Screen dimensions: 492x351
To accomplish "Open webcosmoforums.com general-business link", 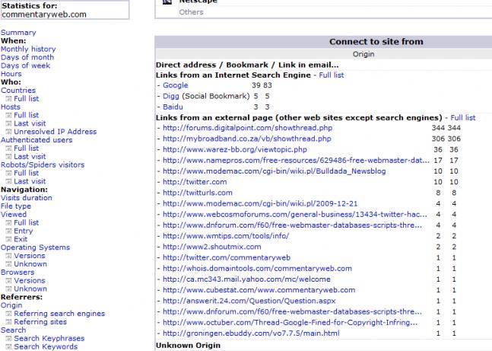I will [295, 214].
